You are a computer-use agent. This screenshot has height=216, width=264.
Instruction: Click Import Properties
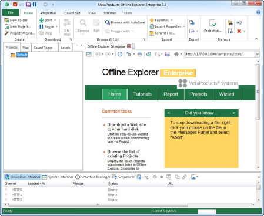click(165, 26)
